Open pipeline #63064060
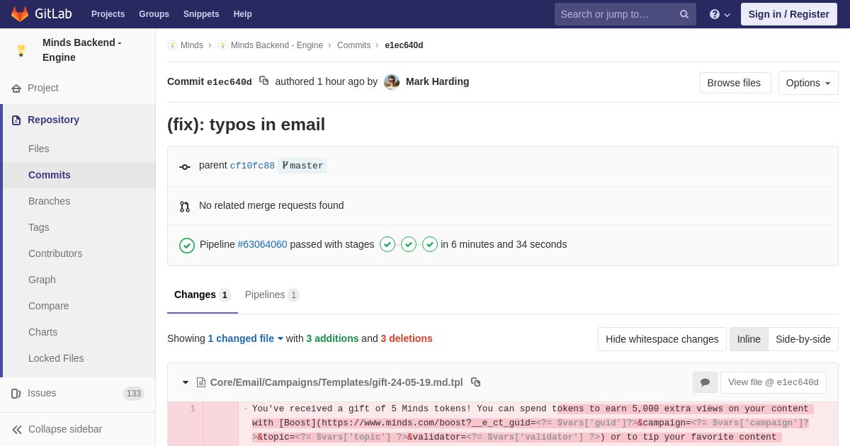 262,244
